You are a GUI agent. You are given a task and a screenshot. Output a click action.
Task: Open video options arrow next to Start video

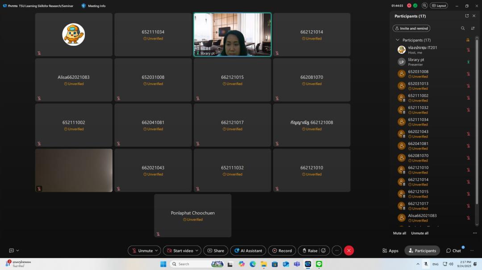coord(197,250)
